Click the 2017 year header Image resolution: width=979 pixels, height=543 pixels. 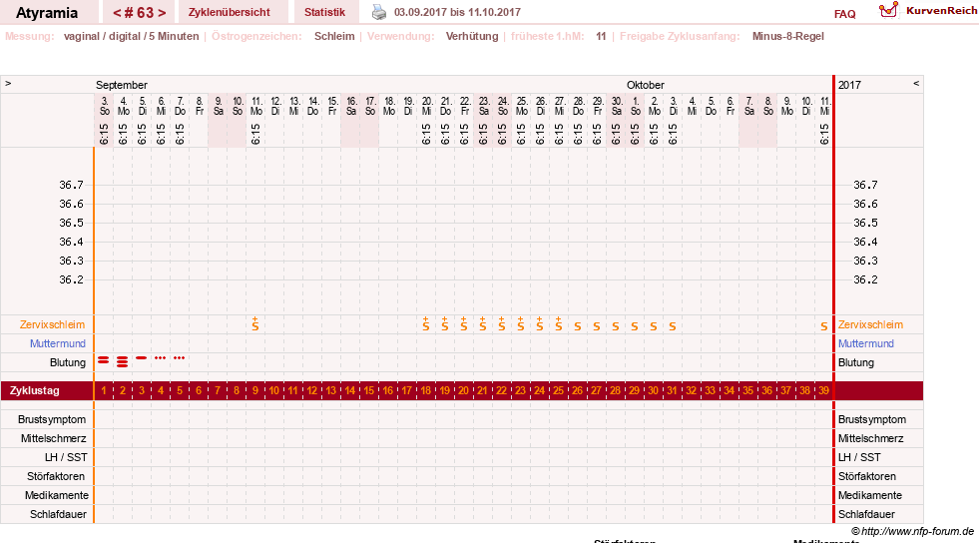tap(849, 85)
